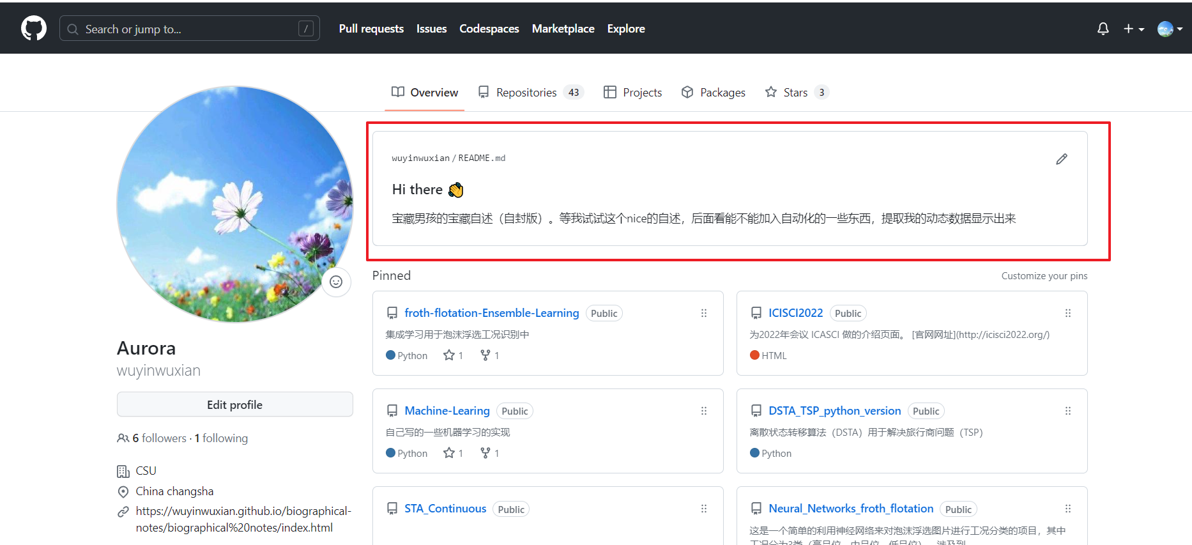Grab the drag handle on DSTA_TSP_python_version card
The image size is (1192, 545).
(1067, 411)
